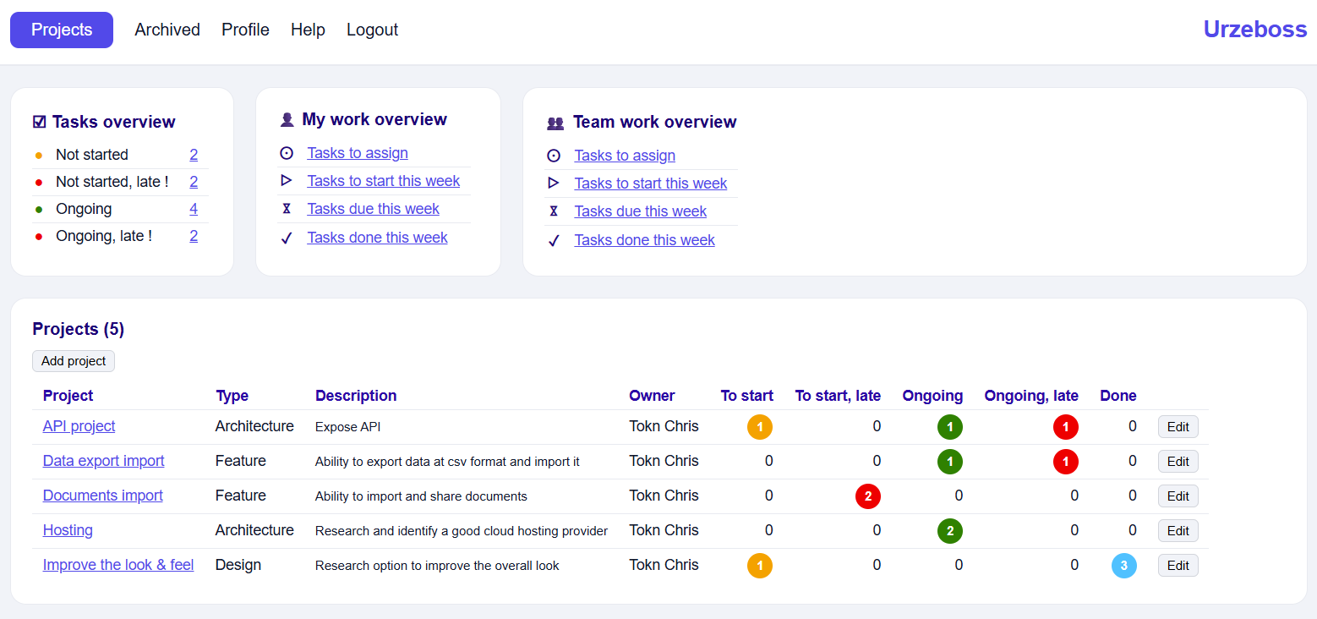Click the green Ongoing badge for API project
The width and height of the screenshot is (1317, 619).
949,427
